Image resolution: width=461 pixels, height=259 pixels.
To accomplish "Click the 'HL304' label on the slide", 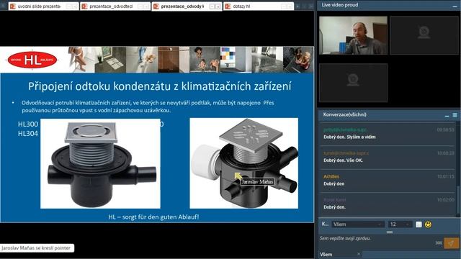I will [x=28, y=134].
